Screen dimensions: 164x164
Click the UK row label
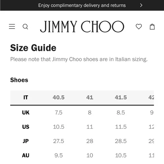click(26, 113)
